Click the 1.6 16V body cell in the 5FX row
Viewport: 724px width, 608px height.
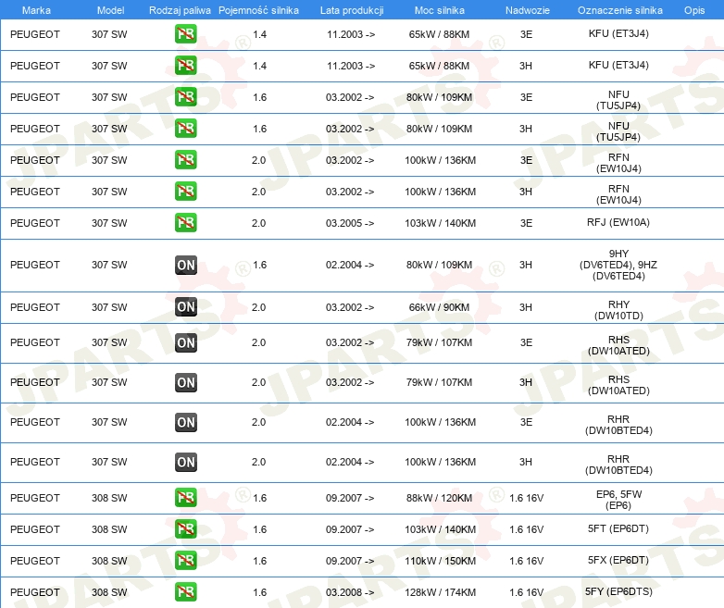[x=527, y=561]
